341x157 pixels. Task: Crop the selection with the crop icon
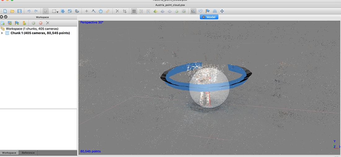124,11
